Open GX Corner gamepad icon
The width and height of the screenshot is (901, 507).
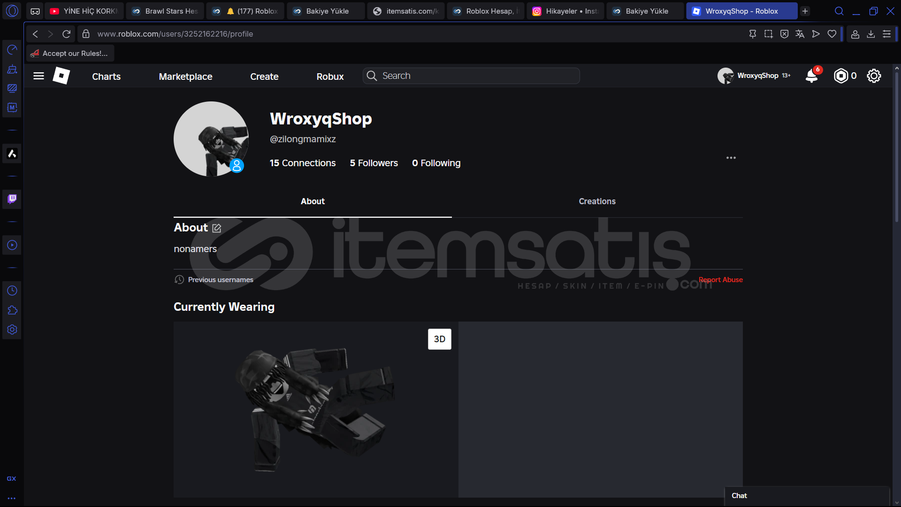[35, 11]
